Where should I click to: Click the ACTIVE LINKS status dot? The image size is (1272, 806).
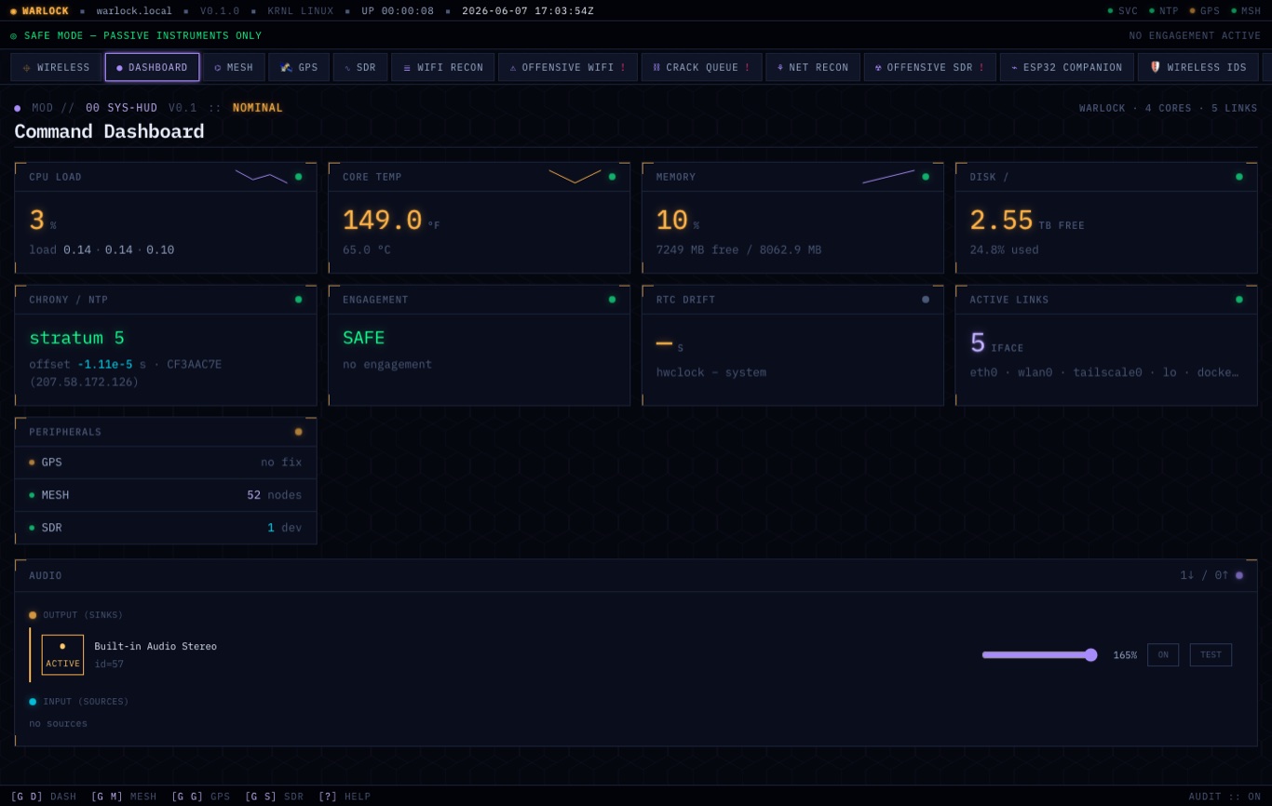[x=1239, y=300]
